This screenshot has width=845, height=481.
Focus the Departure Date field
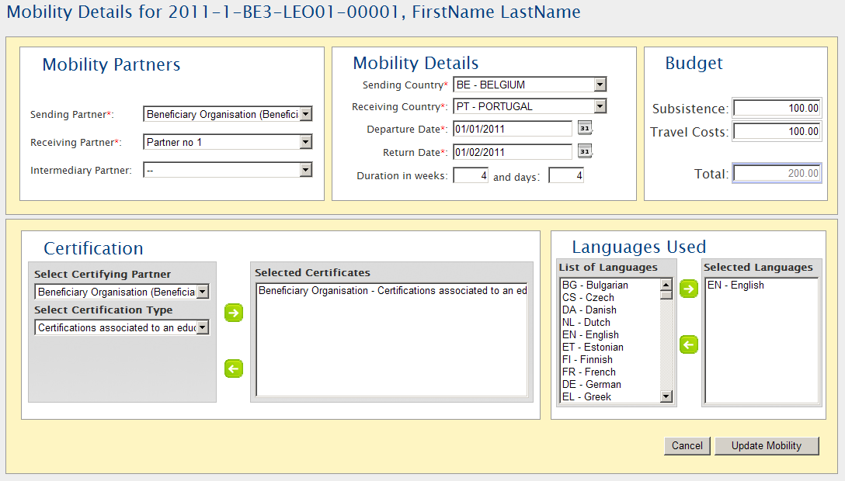513,129
